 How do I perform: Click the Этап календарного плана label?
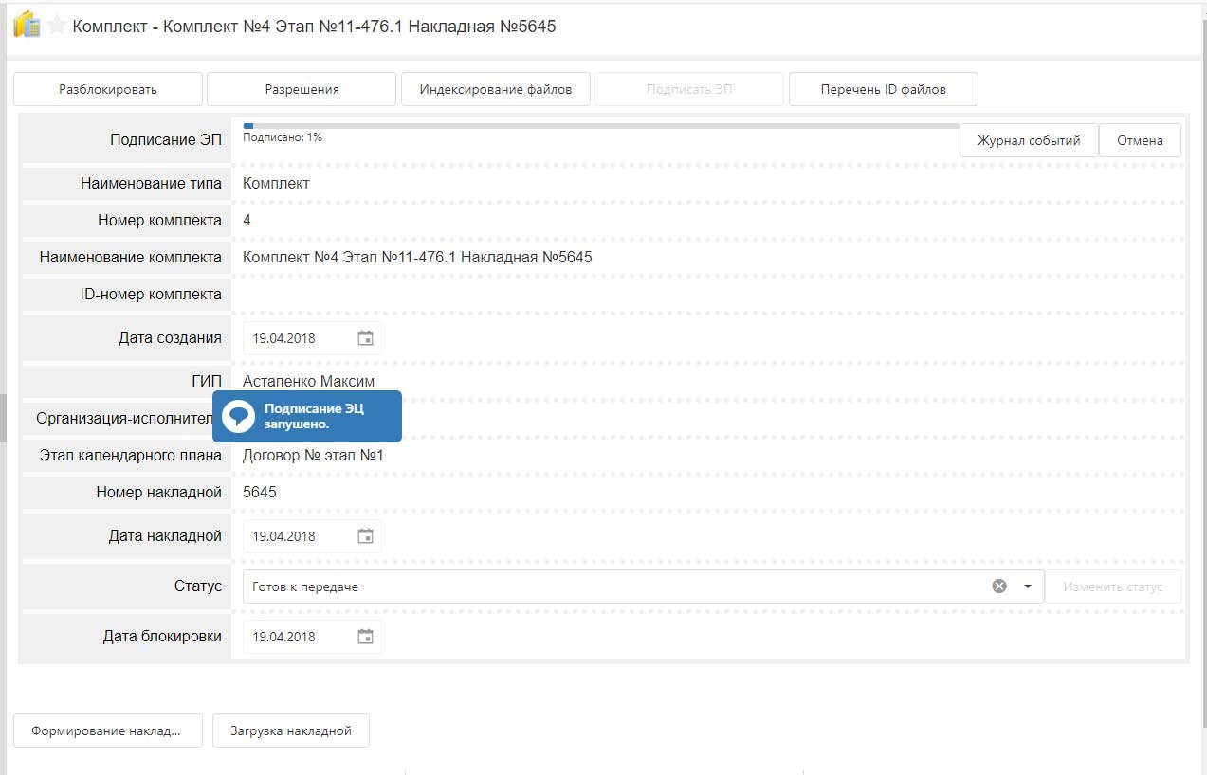click(131, 456)
